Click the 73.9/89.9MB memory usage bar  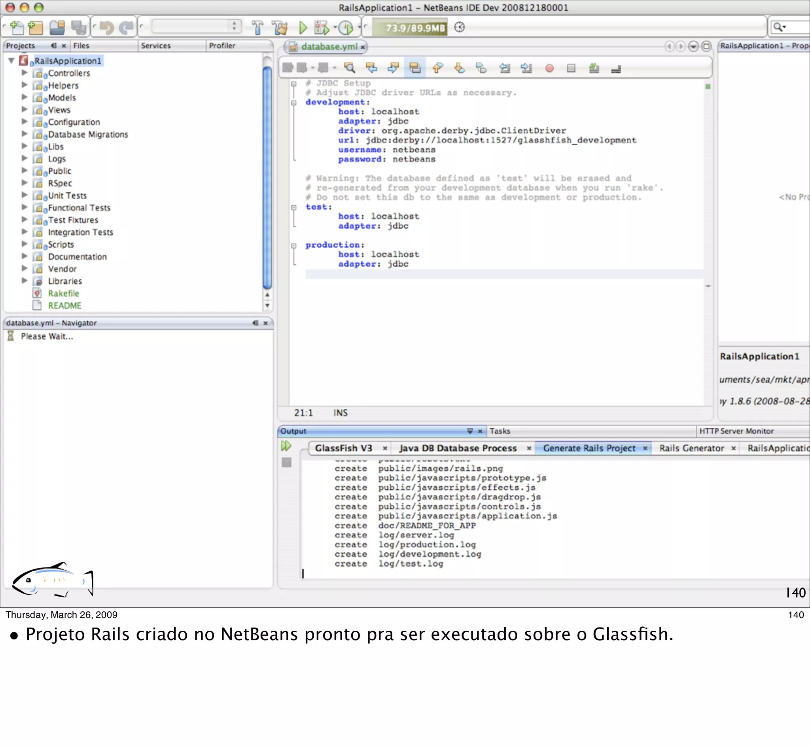coord(410,28)
